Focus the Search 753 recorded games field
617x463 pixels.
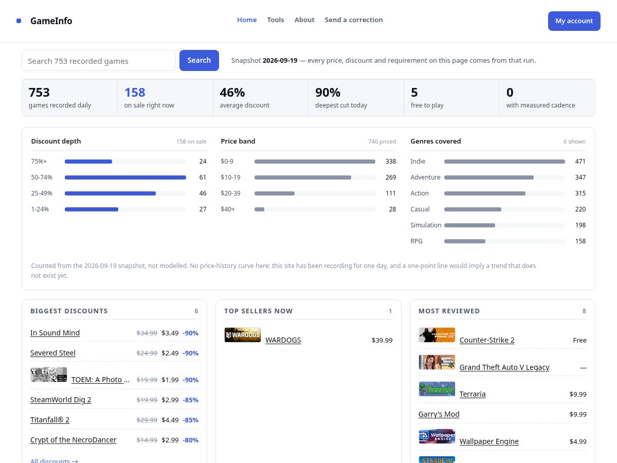(99, 61)
